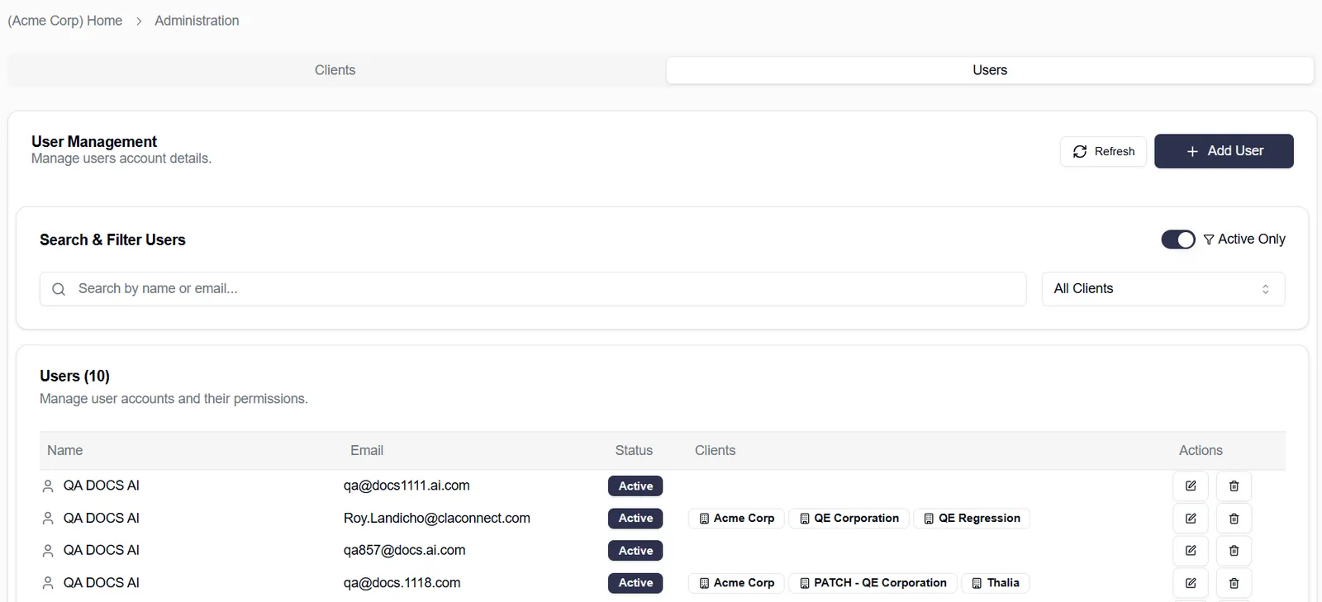
Task: Click the user icon on the qa@docs1111.ai.com row
Action: (48, 486)
